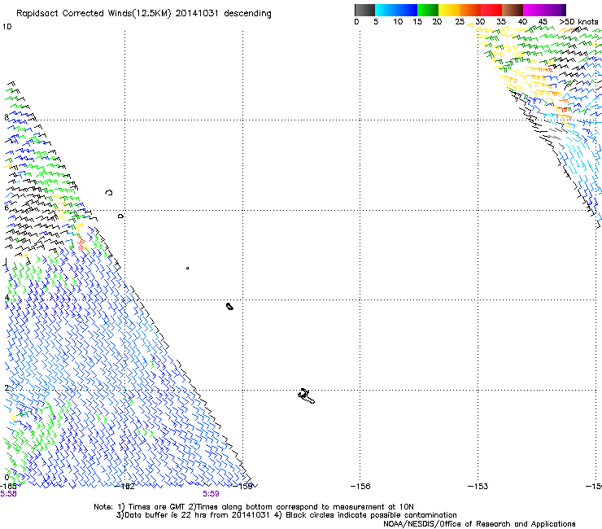Click the red wind barbs cluster near 5N

tap(81, 244)
